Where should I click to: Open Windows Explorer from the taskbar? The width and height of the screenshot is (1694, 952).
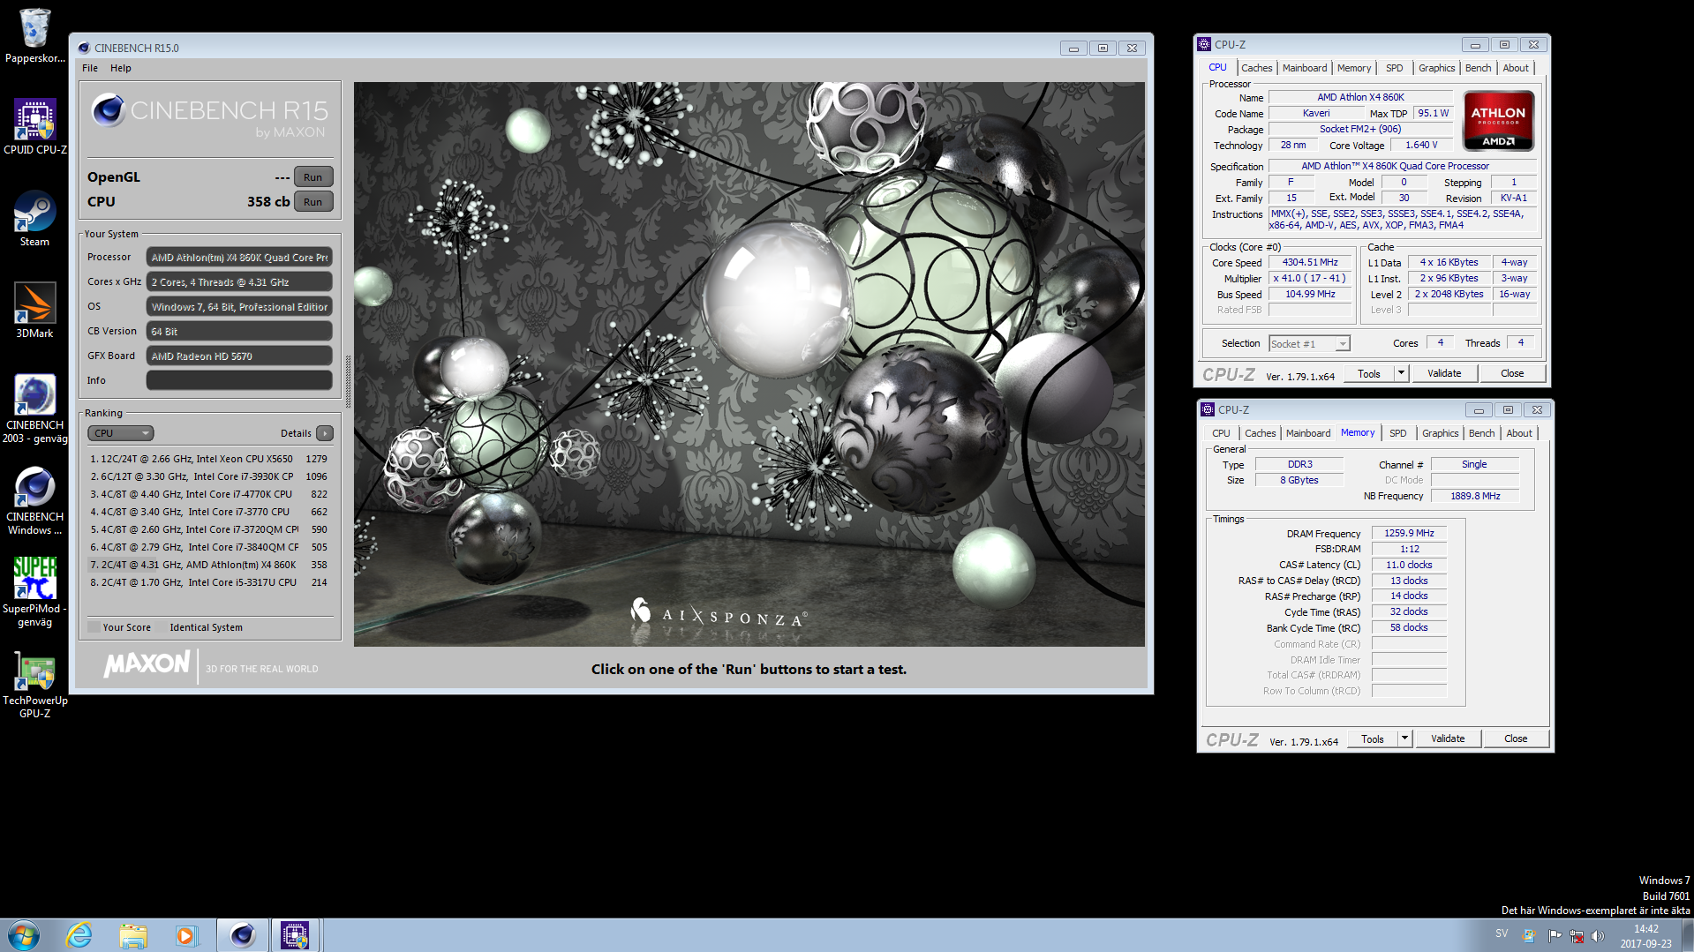coord(133,934)
